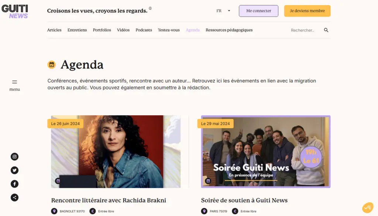Click the location pin next to Paris 75019
Screen dimensions: 378x216
click(x=204, y=211)
